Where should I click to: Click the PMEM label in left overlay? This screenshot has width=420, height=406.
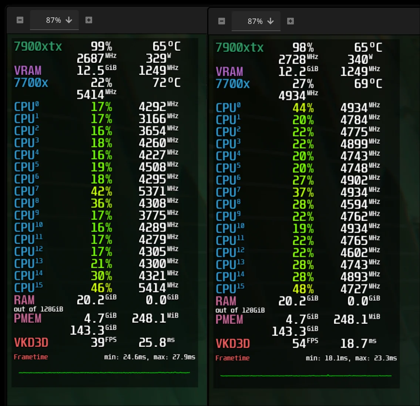(28, 318)
